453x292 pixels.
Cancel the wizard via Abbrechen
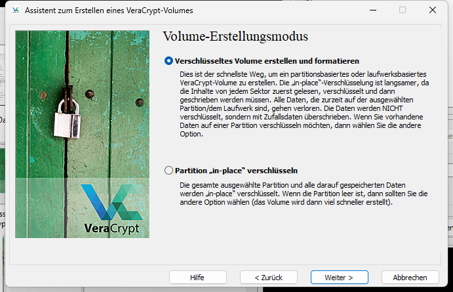pyautogui.click(x=410, y=278)
